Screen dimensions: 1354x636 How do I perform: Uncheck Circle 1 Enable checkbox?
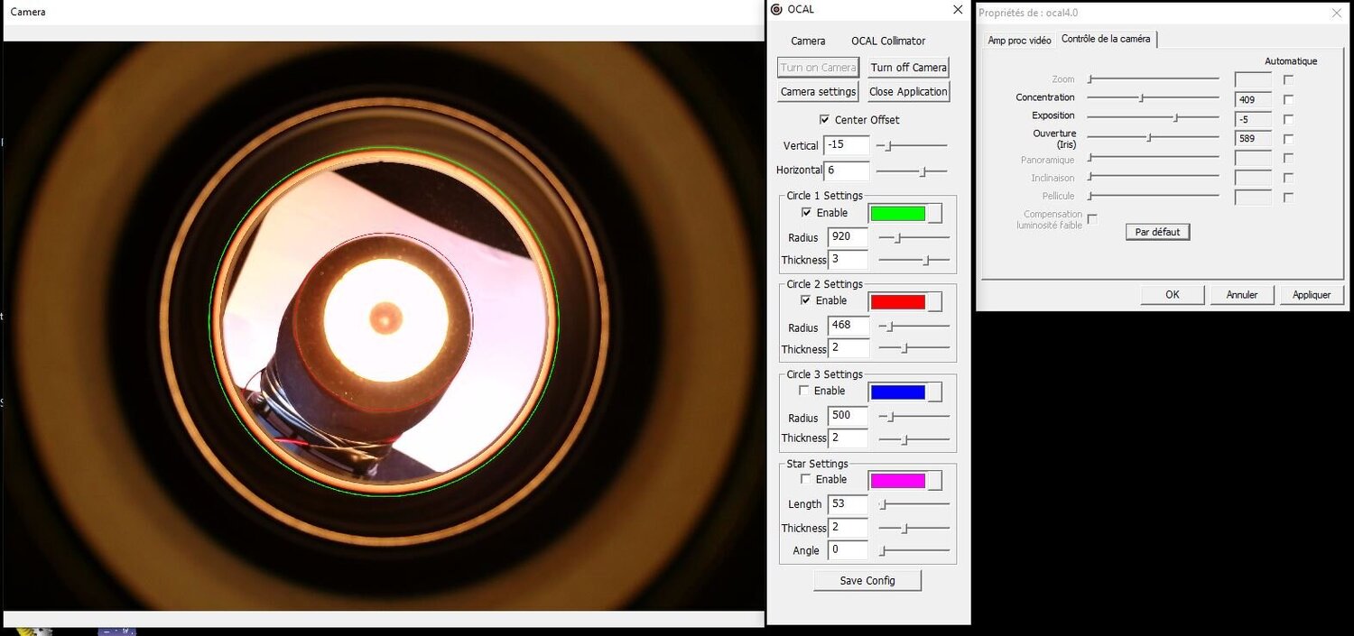click(806, 213)
